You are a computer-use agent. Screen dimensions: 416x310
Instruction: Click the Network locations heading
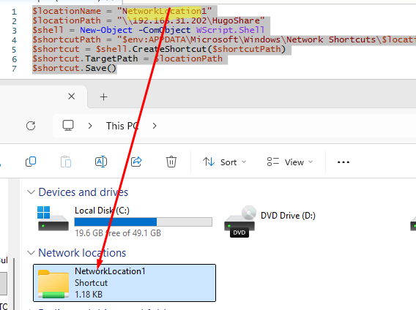tap(82, 253)
